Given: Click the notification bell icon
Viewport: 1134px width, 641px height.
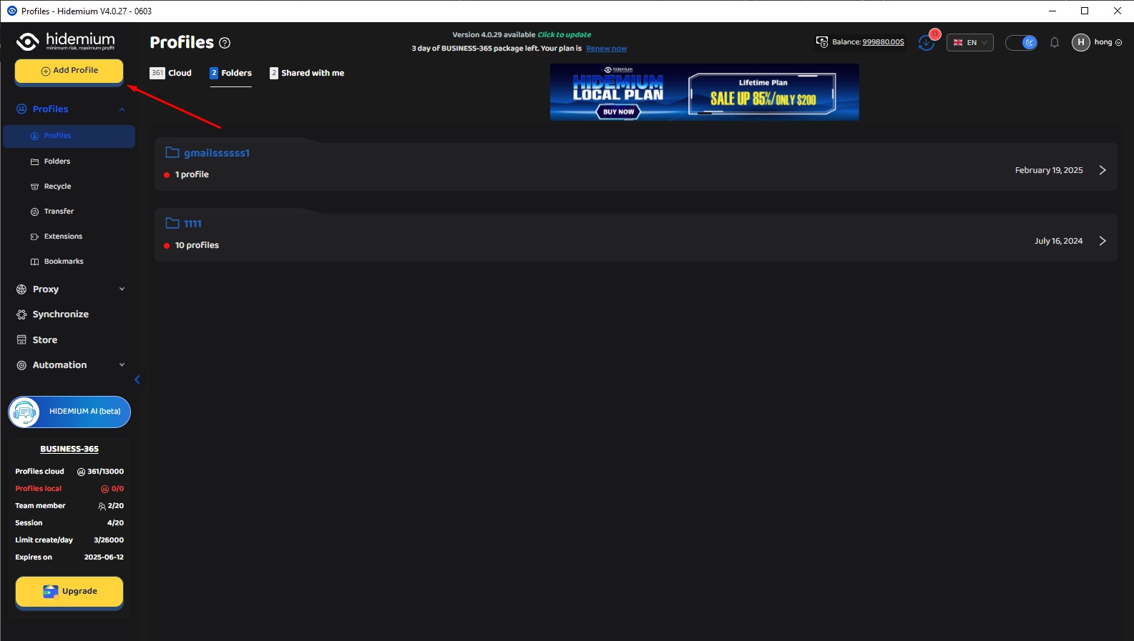Looking at the screenshot, I should pos(1054,43).
